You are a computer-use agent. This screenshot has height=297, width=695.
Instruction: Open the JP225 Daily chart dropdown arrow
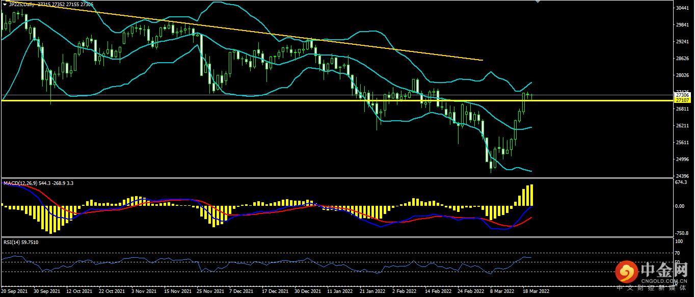pyautogui.click(x=5, y=4)
